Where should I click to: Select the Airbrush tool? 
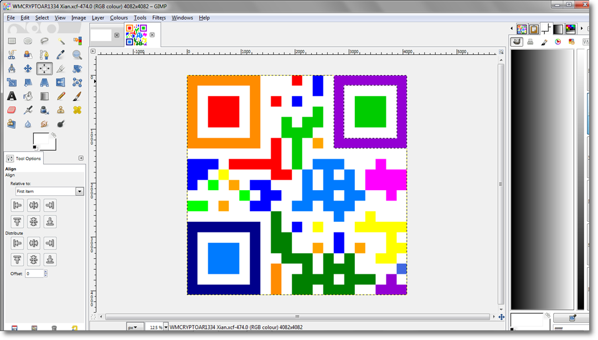[28, 110]
